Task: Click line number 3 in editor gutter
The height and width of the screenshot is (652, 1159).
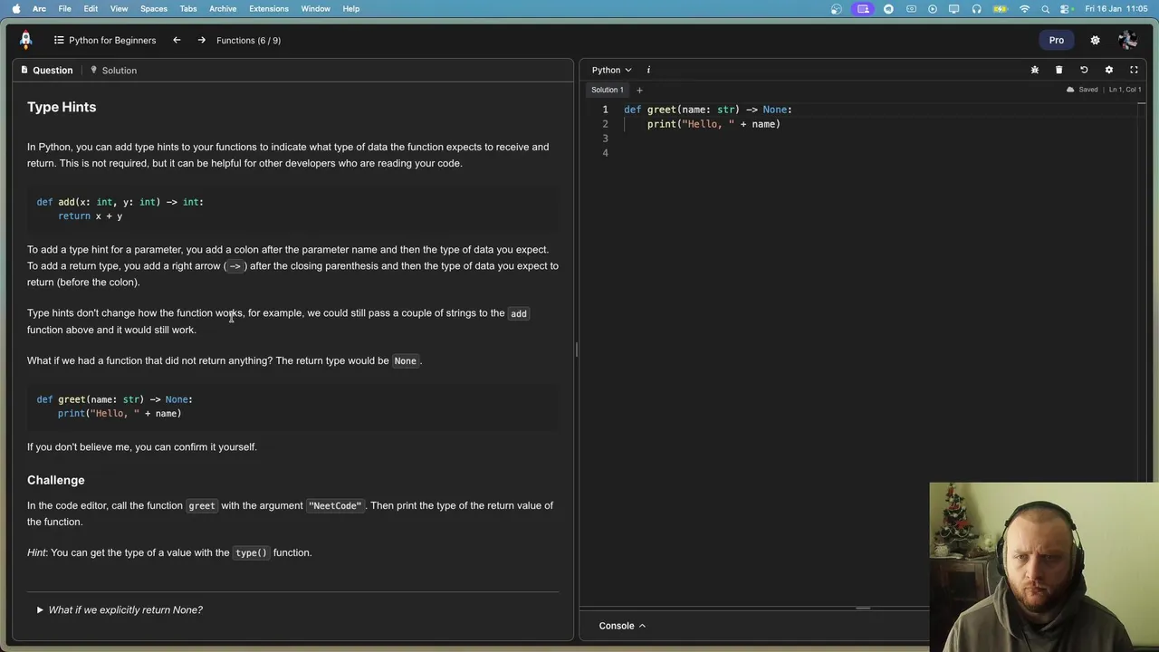Action: [x=605, y=139]
